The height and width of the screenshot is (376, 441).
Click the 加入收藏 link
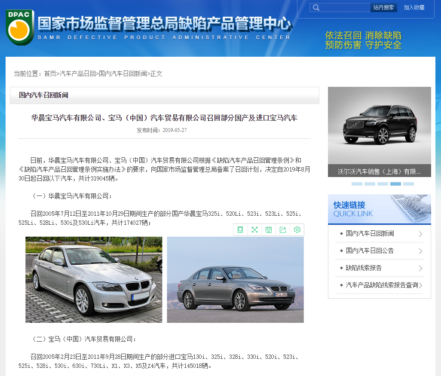point(414,8)
